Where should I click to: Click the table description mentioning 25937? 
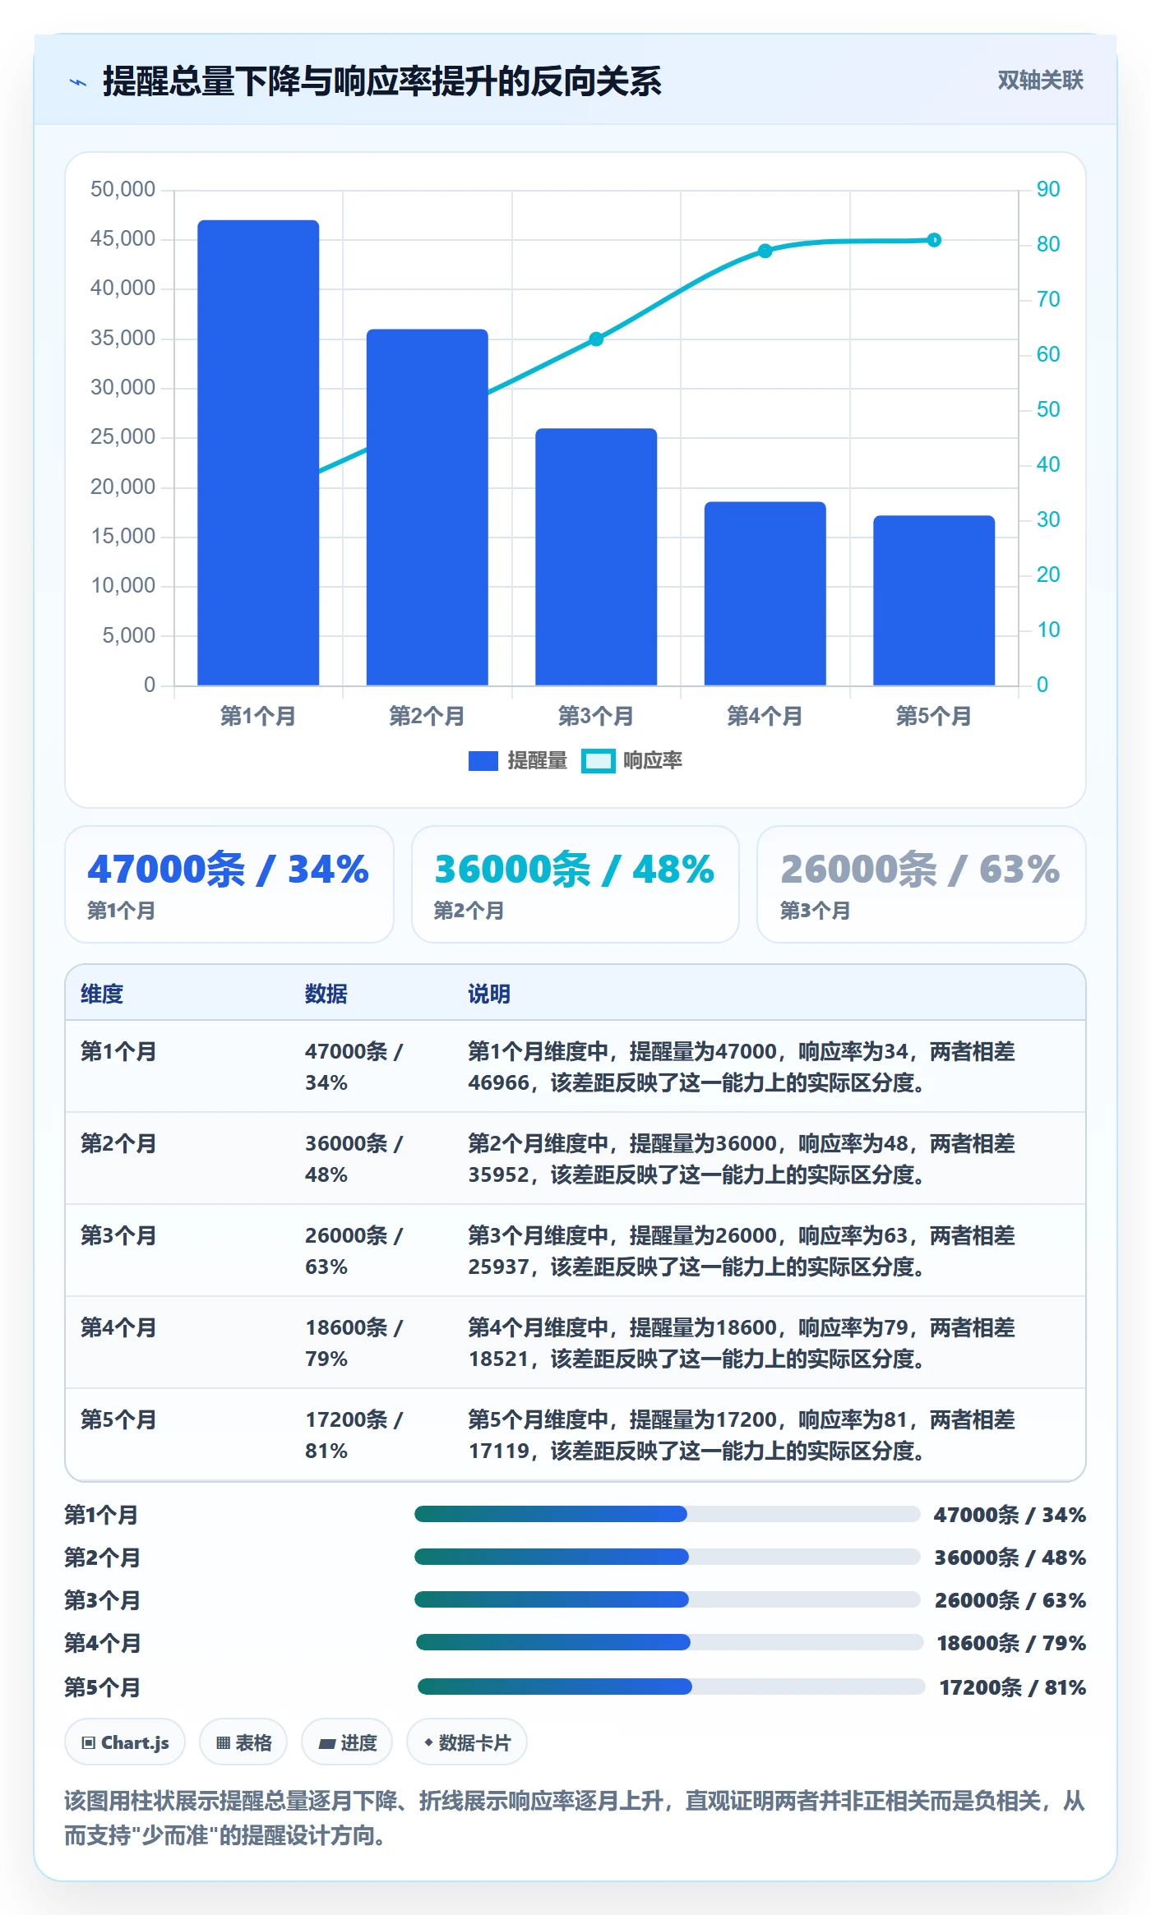pyautogui.click(x=742, y=1251)
